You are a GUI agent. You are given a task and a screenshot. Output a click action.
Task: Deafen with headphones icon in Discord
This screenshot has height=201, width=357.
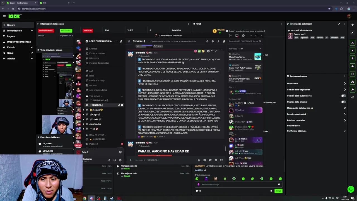click(115, 160)
